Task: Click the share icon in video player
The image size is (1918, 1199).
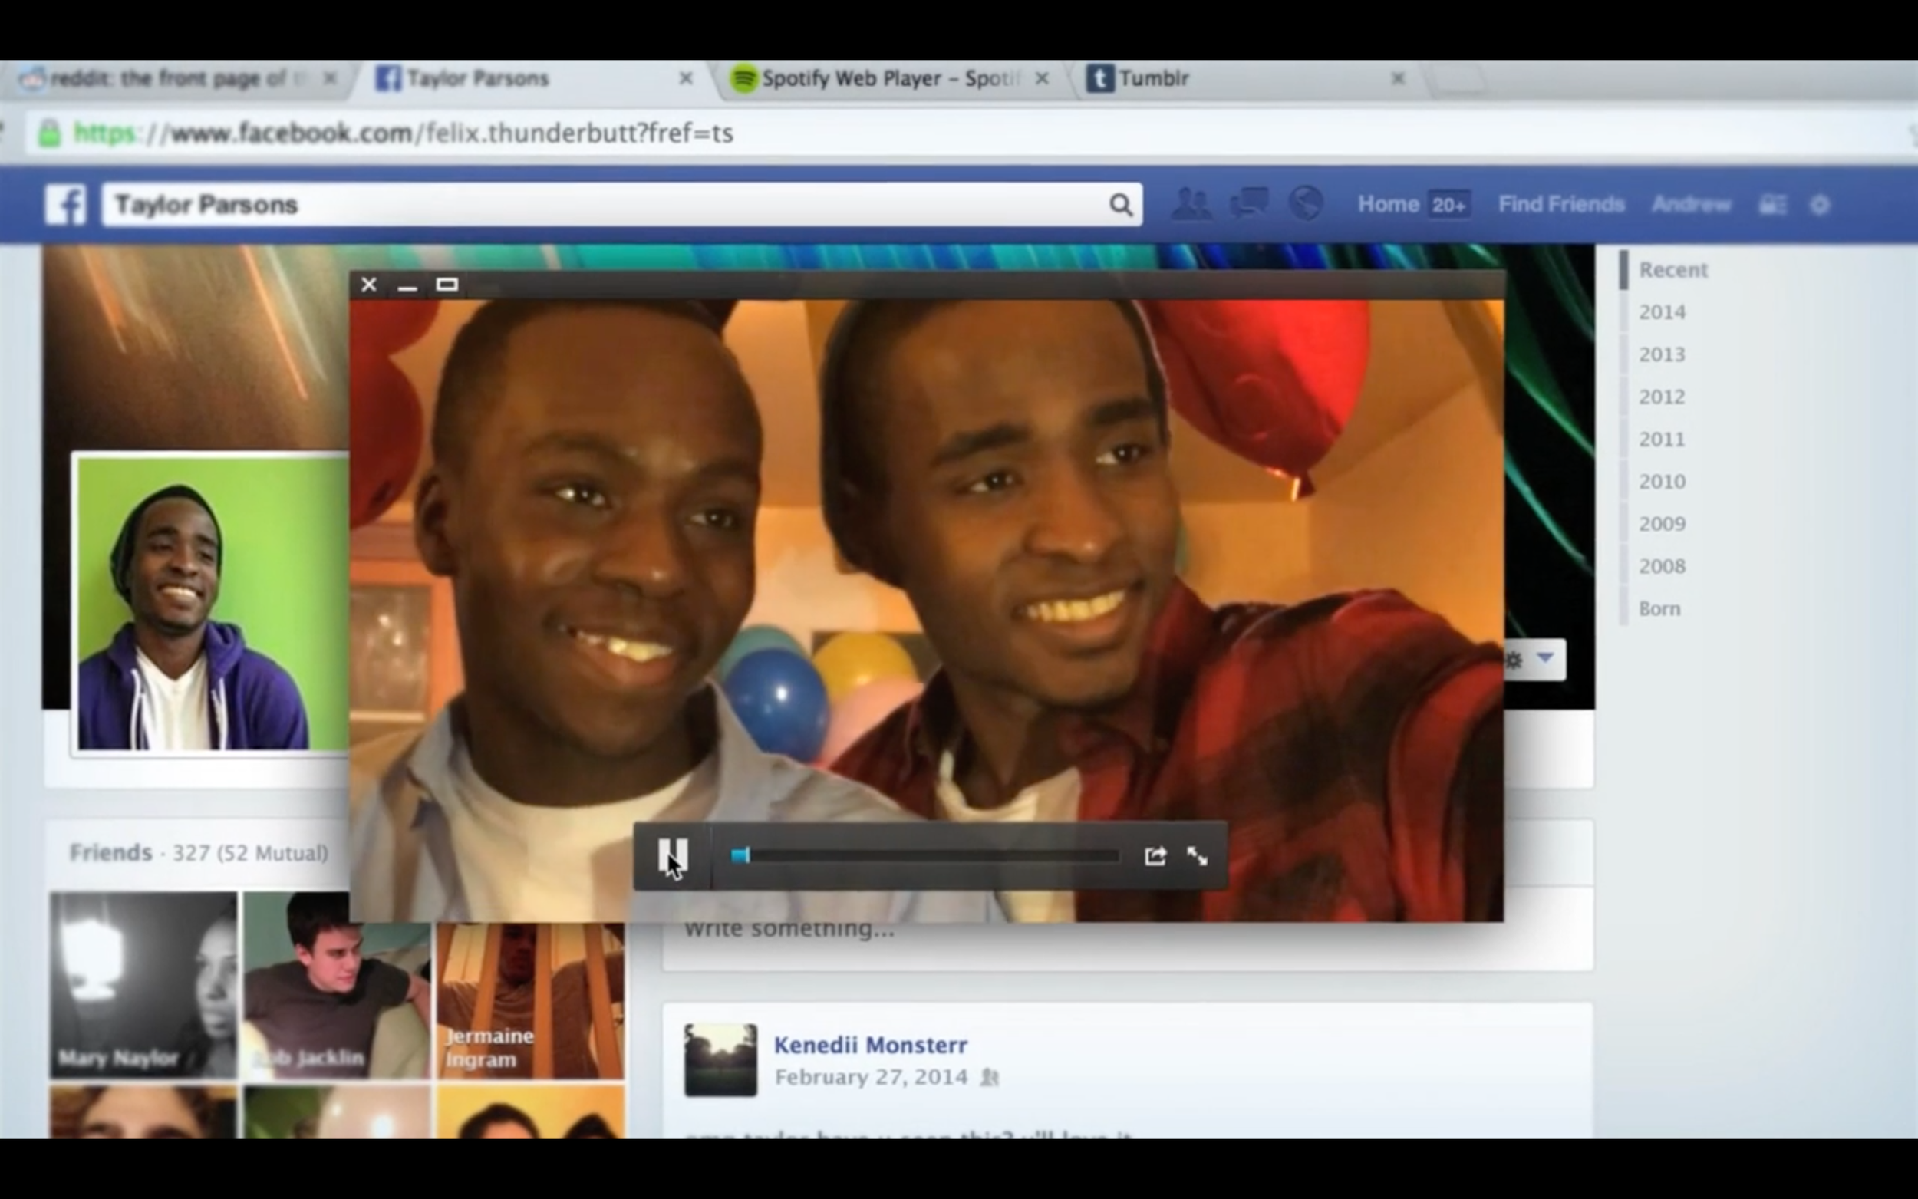Action: coord(1155,855)
